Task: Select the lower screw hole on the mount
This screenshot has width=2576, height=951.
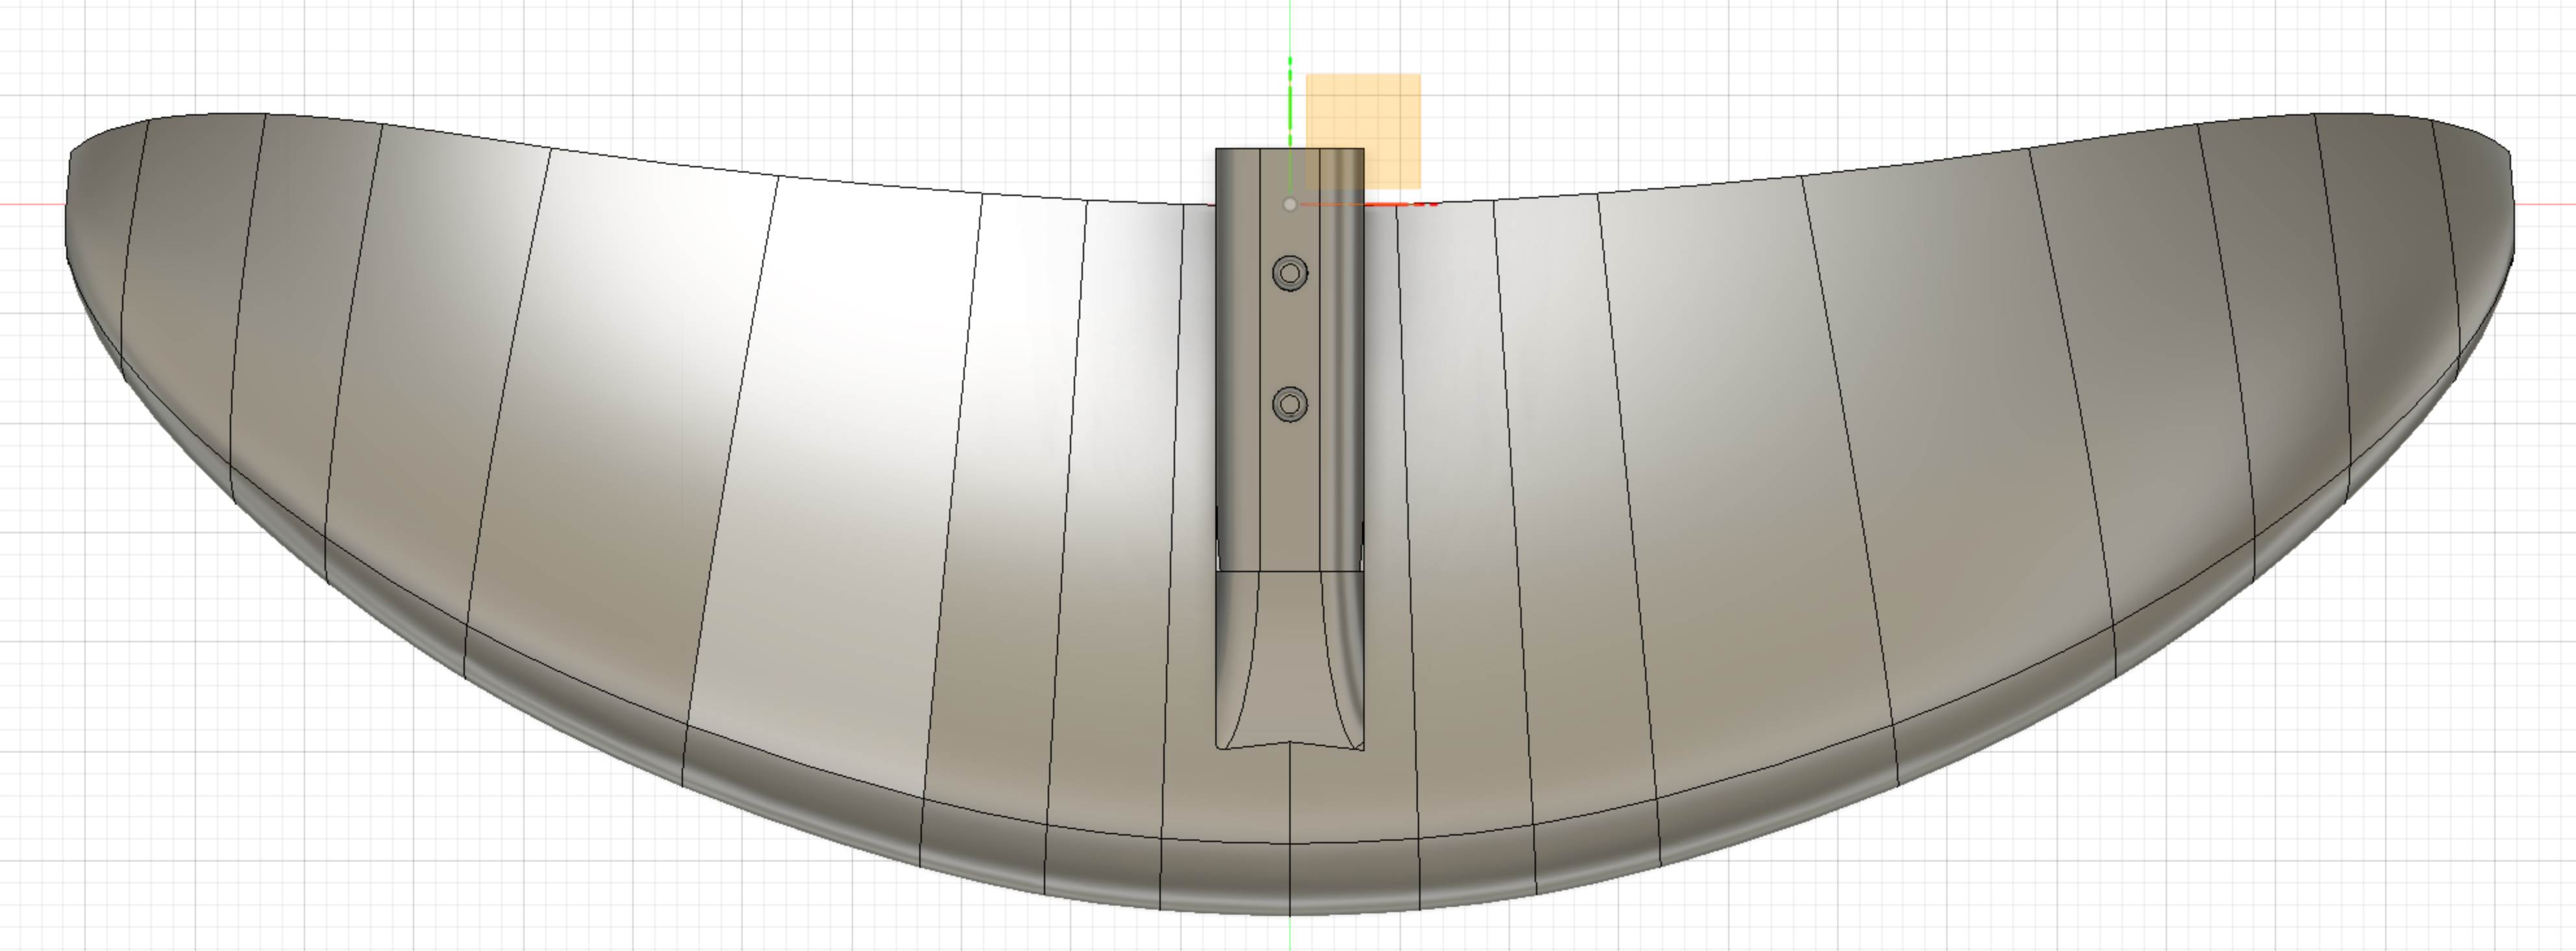Action: point(1290,403)
